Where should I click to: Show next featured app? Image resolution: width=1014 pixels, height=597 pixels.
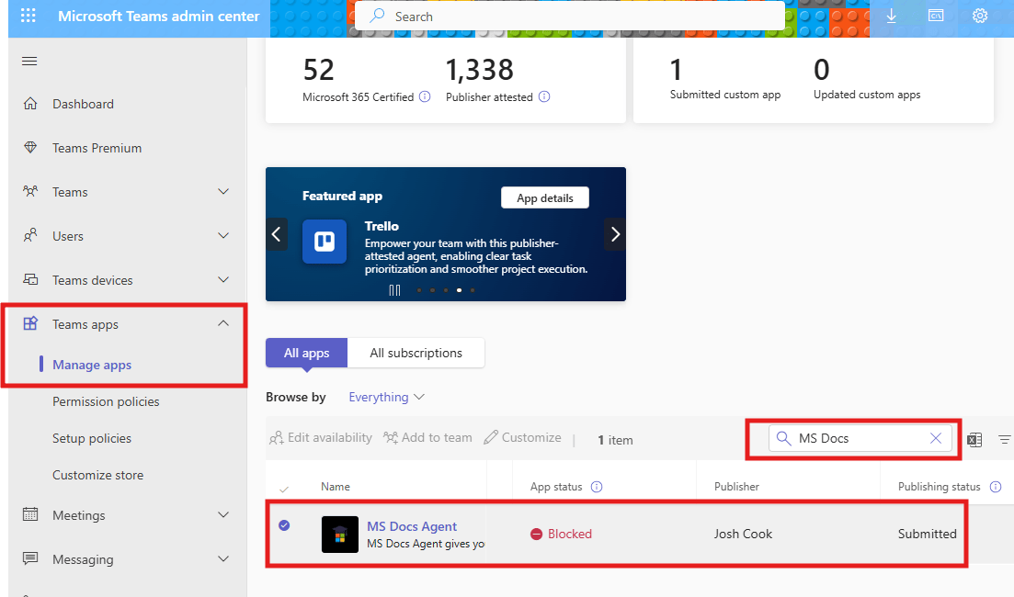click(x=615, y=234)
